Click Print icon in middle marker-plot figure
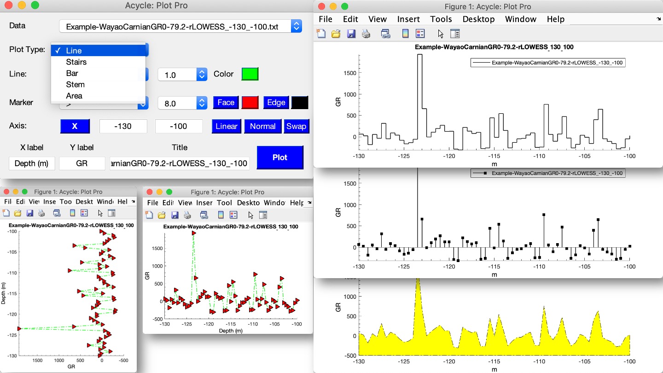Screen dimensions: 663x373 click(187, 215)
